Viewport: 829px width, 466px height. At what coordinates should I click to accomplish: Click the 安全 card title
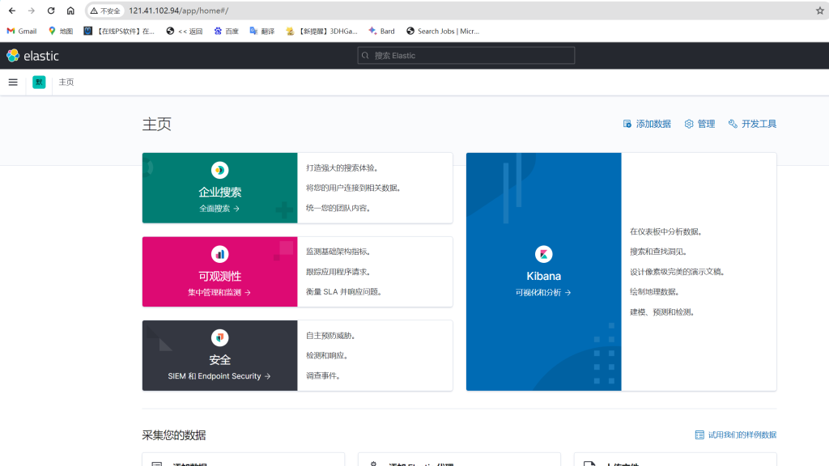220,360
